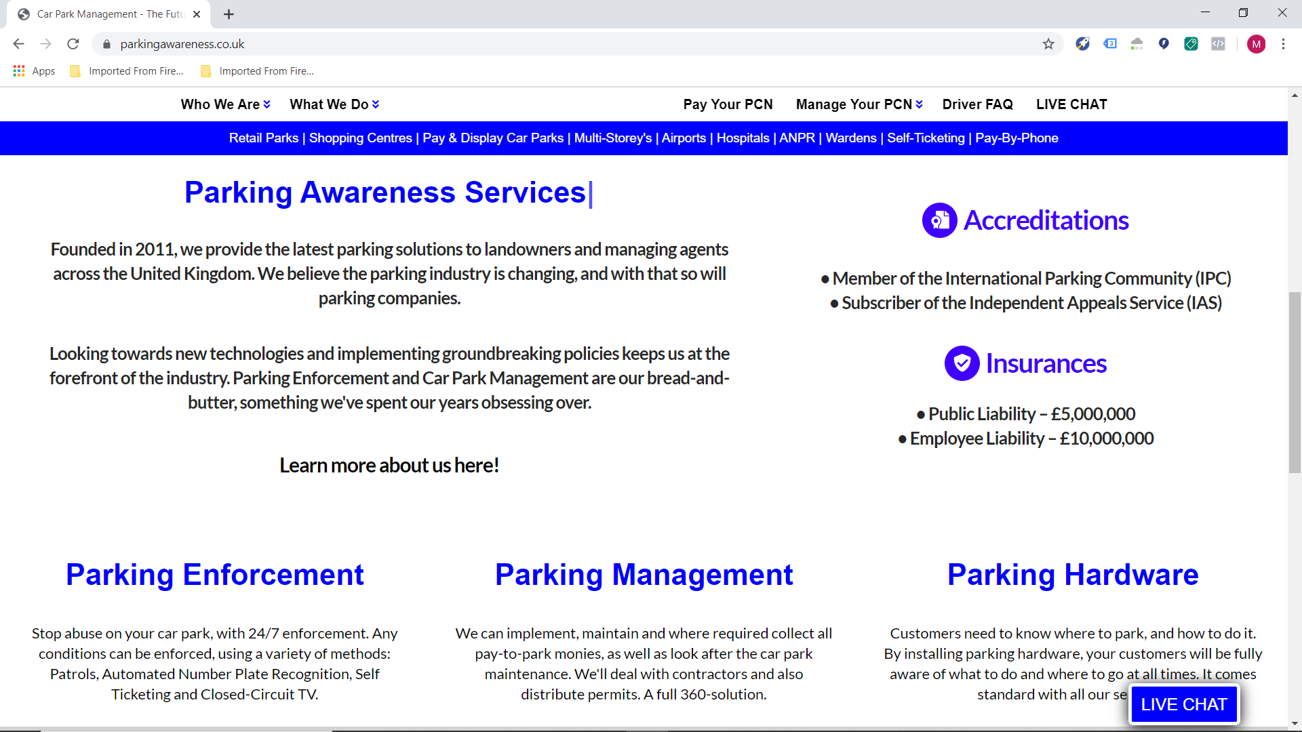The height and width of the screenshot is (732, 1302).
Task: Click the Insurances heading
Action: coord(1046,364)
